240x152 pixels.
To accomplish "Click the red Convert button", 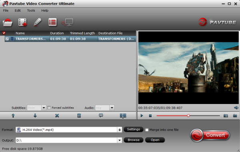I will point(210,135).
